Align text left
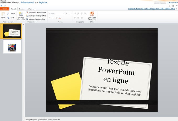Image resolution: width=178 pixels, height=121 pixels. click(75, 18)
